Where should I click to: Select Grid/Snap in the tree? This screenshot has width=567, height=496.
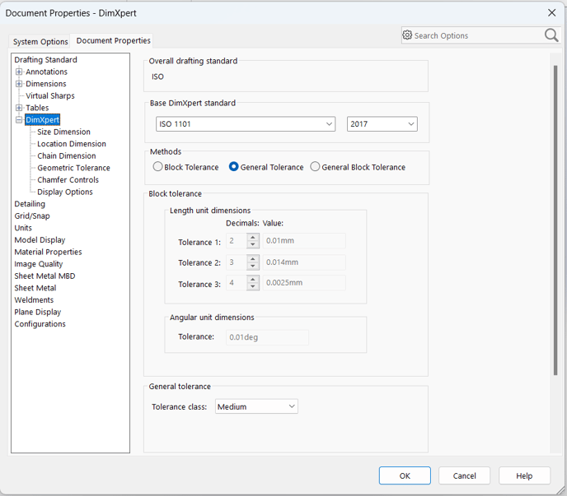point(32,216)
